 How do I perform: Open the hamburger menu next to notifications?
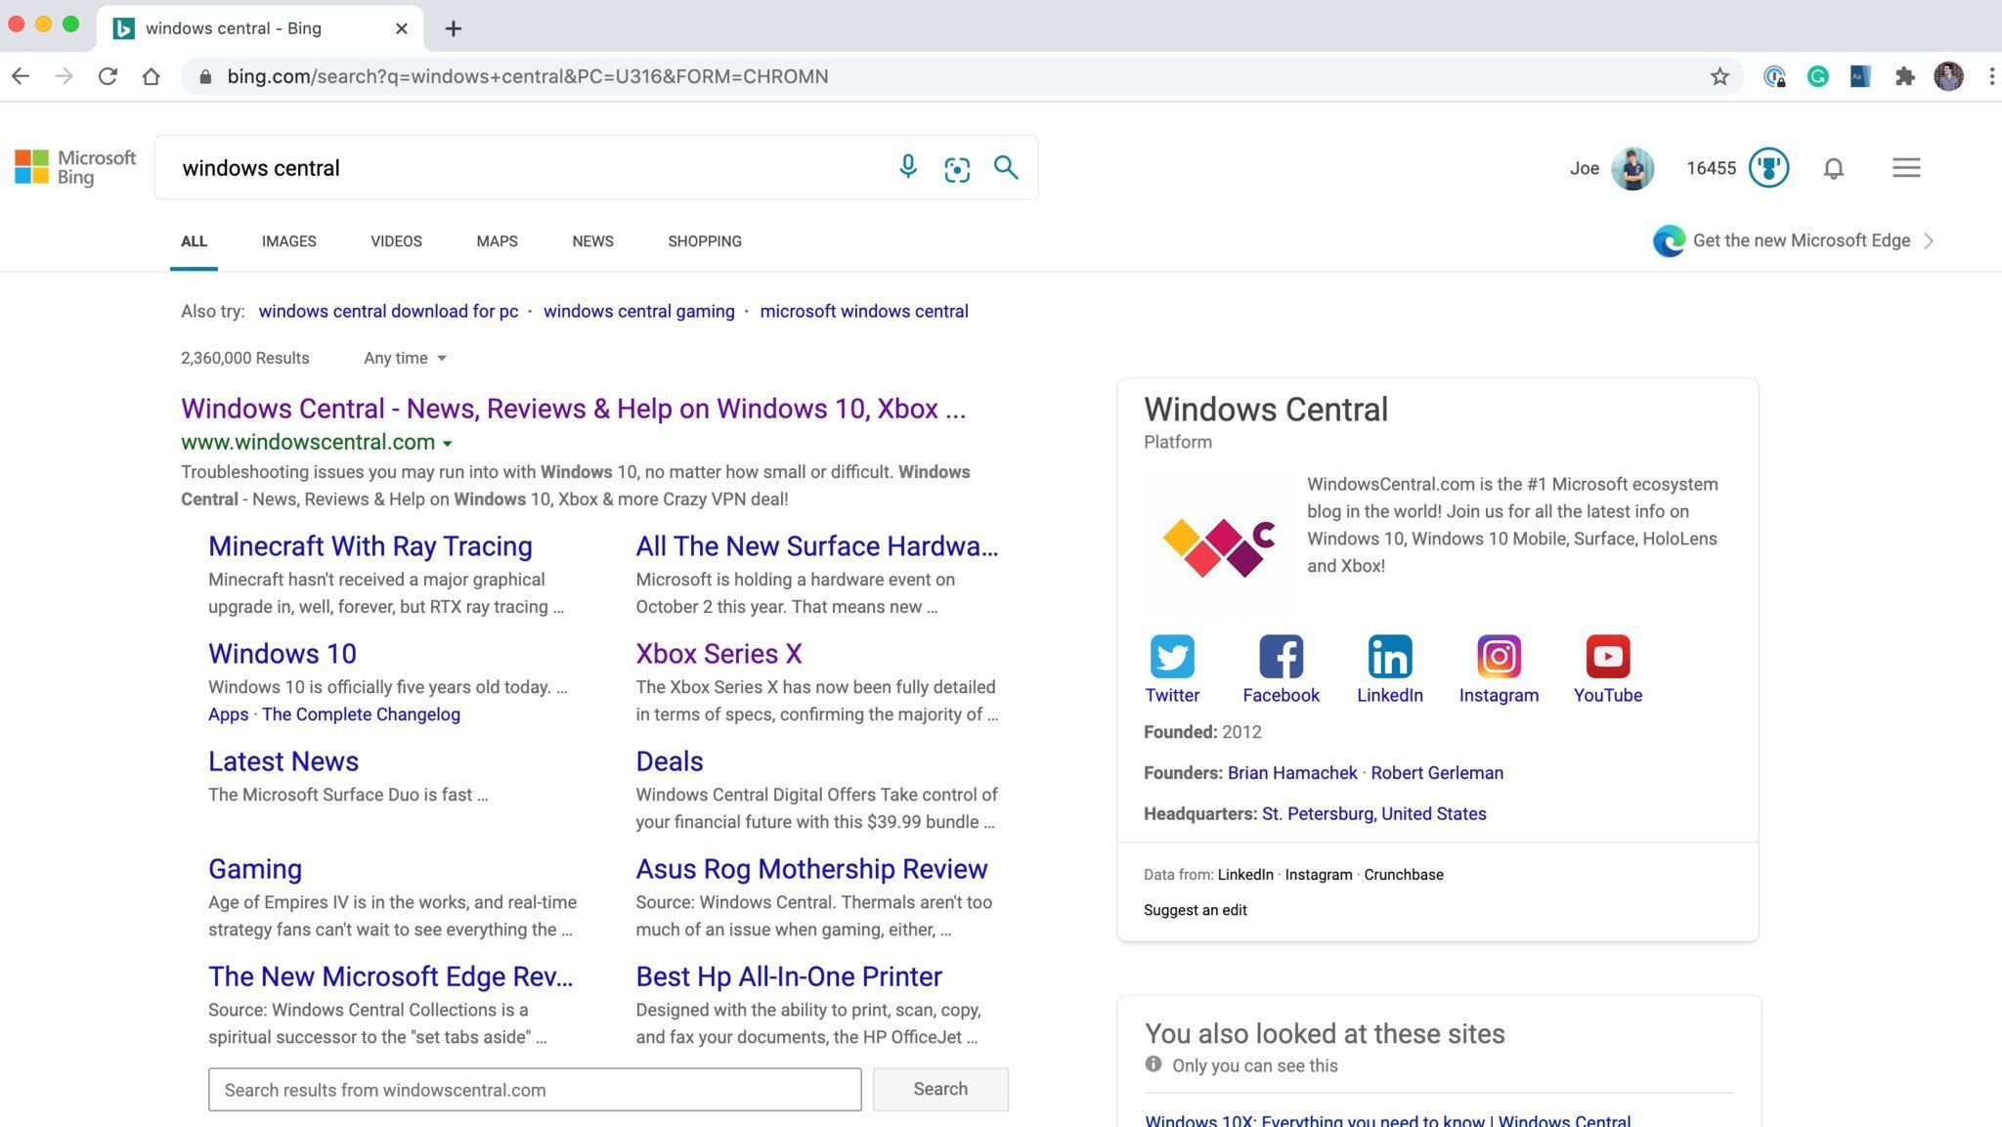(x=1905, y=167)
